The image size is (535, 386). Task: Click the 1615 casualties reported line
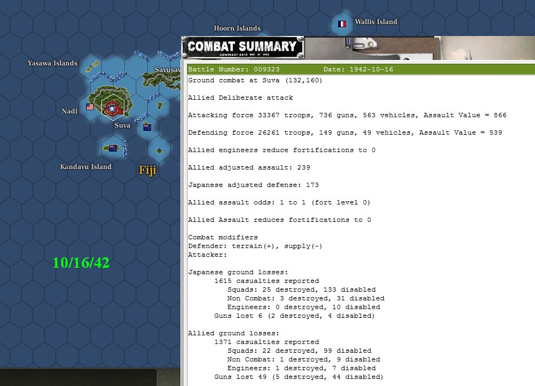(267, 281)
